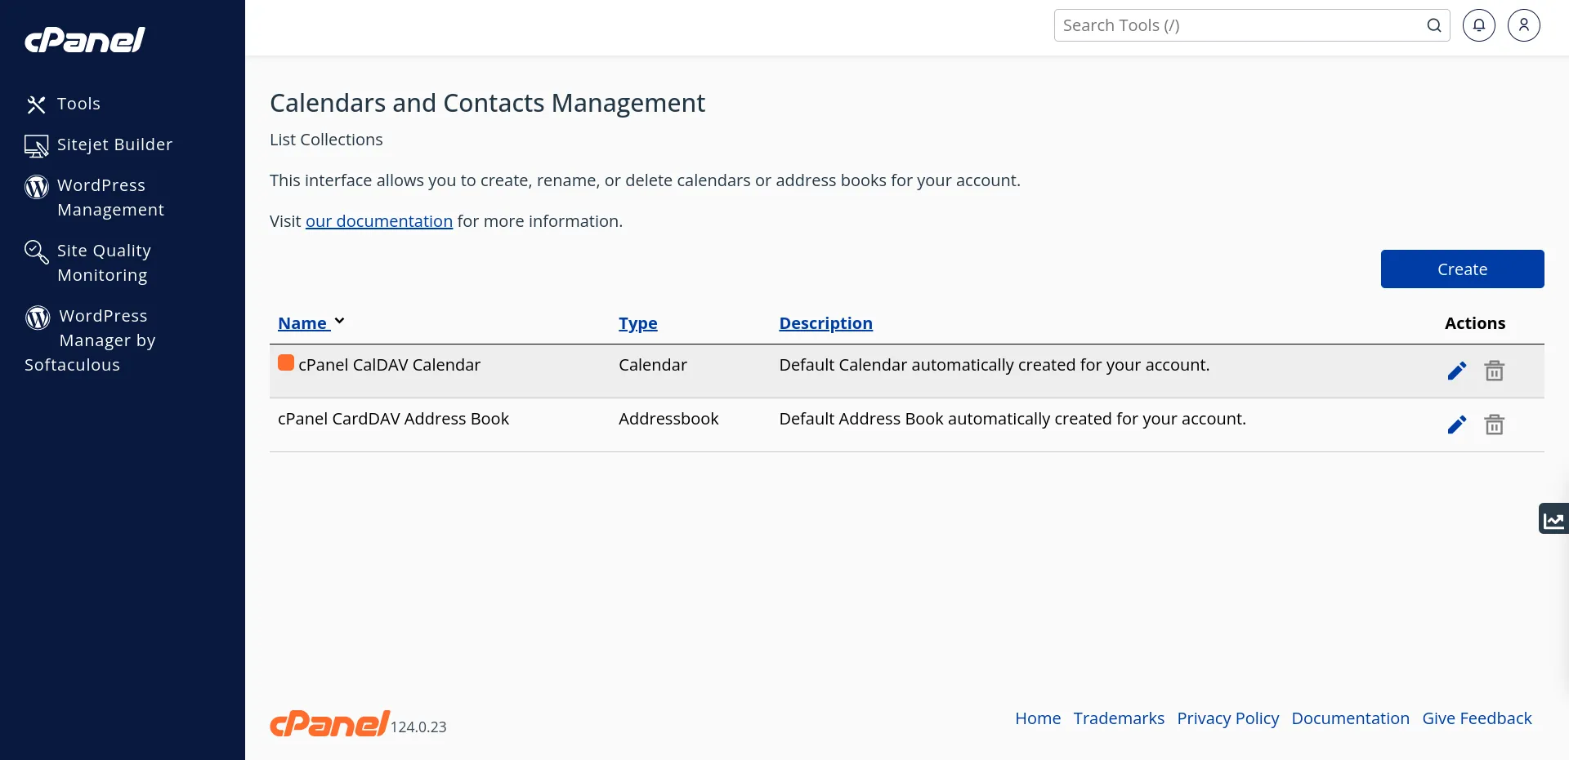Viewport: 1569px width, 760px height.
Task: Click the Create button
Action: click(x=1462, y=269)
